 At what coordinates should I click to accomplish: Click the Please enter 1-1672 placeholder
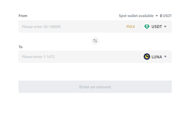coord(38,57)
